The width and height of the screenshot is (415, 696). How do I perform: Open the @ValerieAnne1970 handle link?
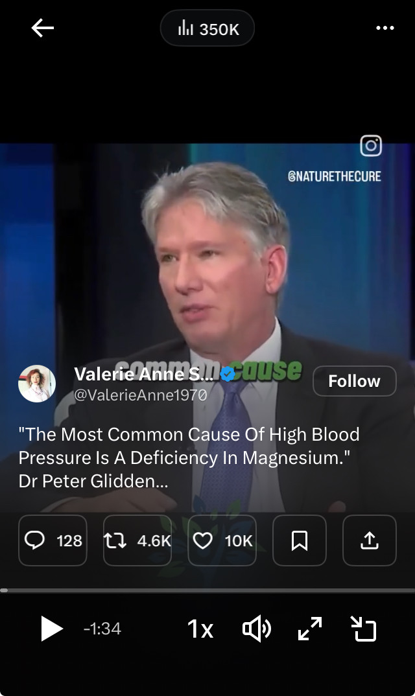pyautogui.click(x=141, y=395)
